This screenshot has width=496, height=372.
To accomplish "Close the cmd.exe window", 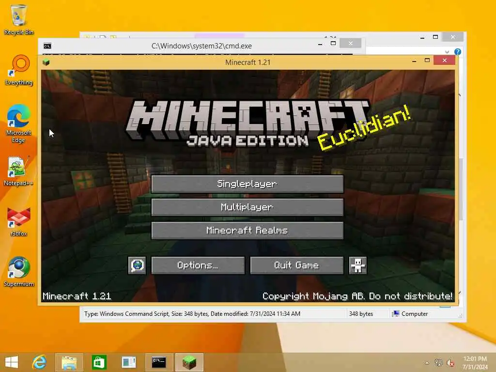I will click(351, 43).
